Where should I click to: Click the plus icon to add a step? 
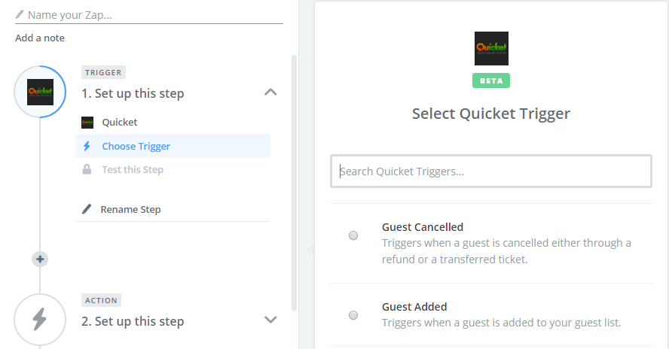coord(40,259)
